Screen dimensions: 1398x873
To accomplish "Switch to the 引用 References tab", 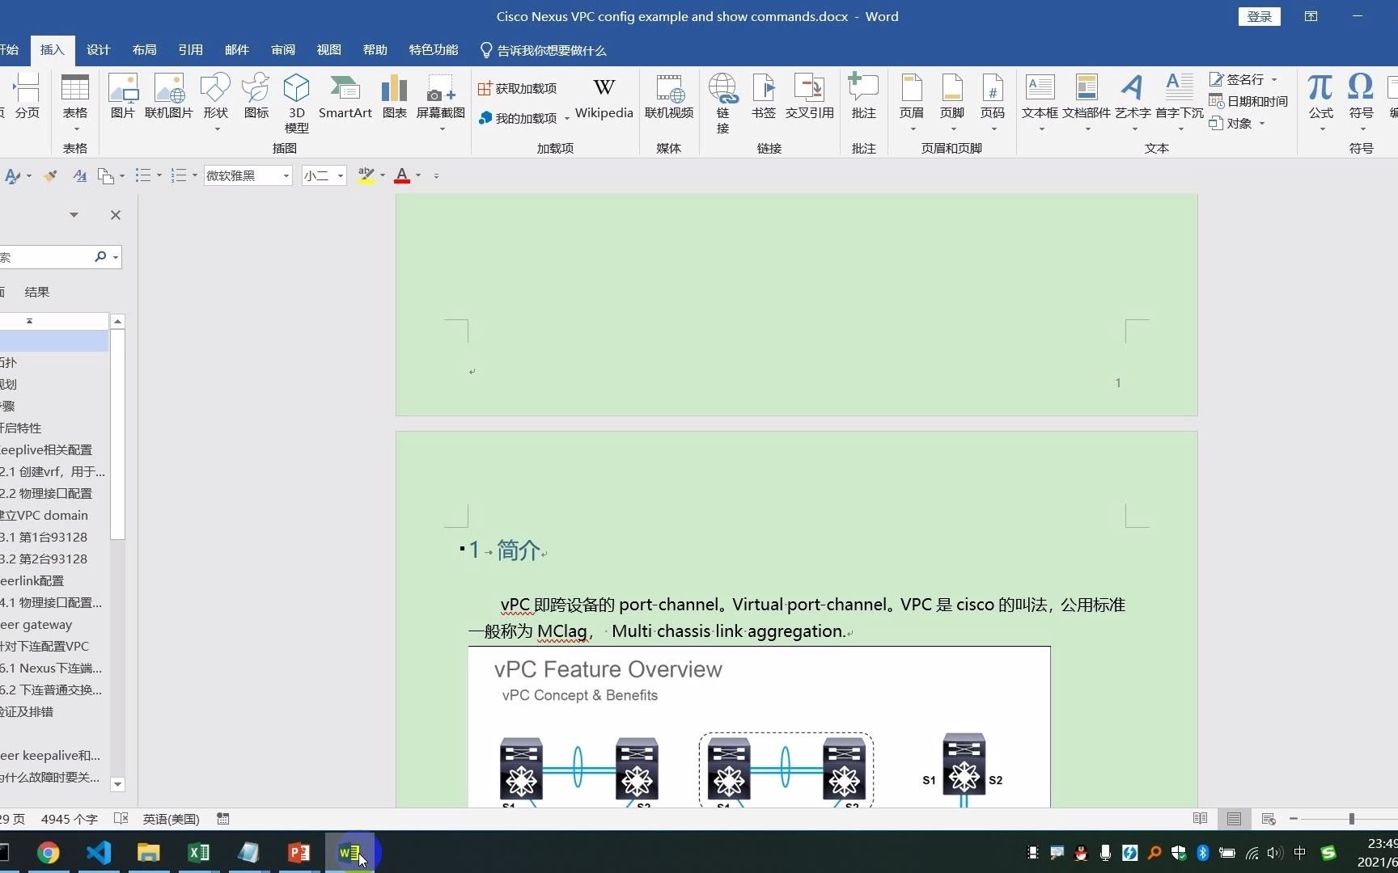I will tap(191, 50).
